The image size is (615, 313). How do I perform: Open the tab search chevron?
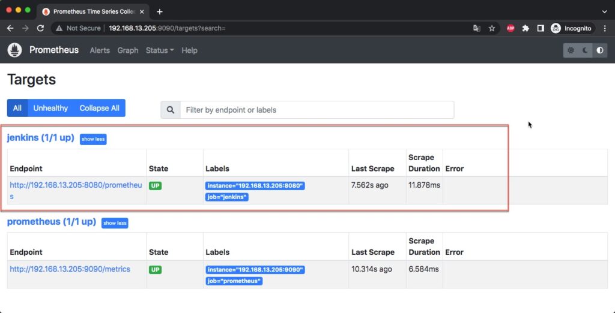(604, 12)
